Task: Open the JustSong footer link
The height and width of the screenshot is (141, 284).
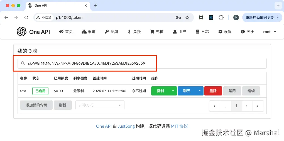Action: [126, 126]
